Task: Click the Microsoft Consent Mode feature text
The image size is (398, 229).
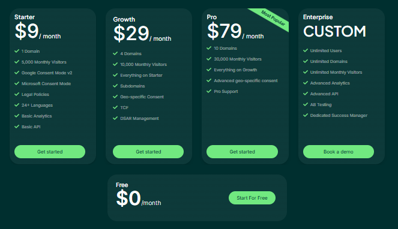Action: coord(46,84)
